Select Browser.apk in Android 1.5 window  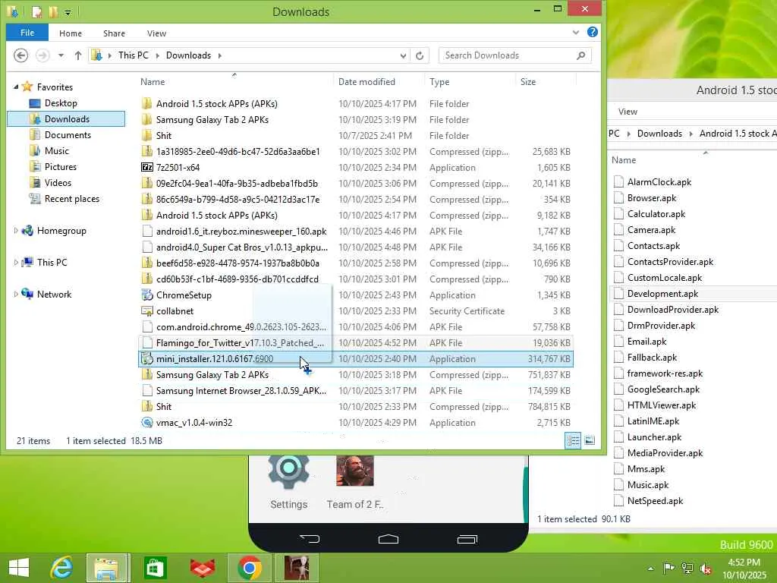pyautogui.click(x=652, y=198)
